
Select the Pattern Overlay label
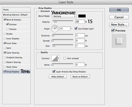(x=13, y=62)
